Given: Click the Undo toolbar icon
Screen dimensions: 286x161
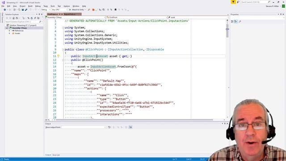Looking at the screenshot, I should coord(31,10).
